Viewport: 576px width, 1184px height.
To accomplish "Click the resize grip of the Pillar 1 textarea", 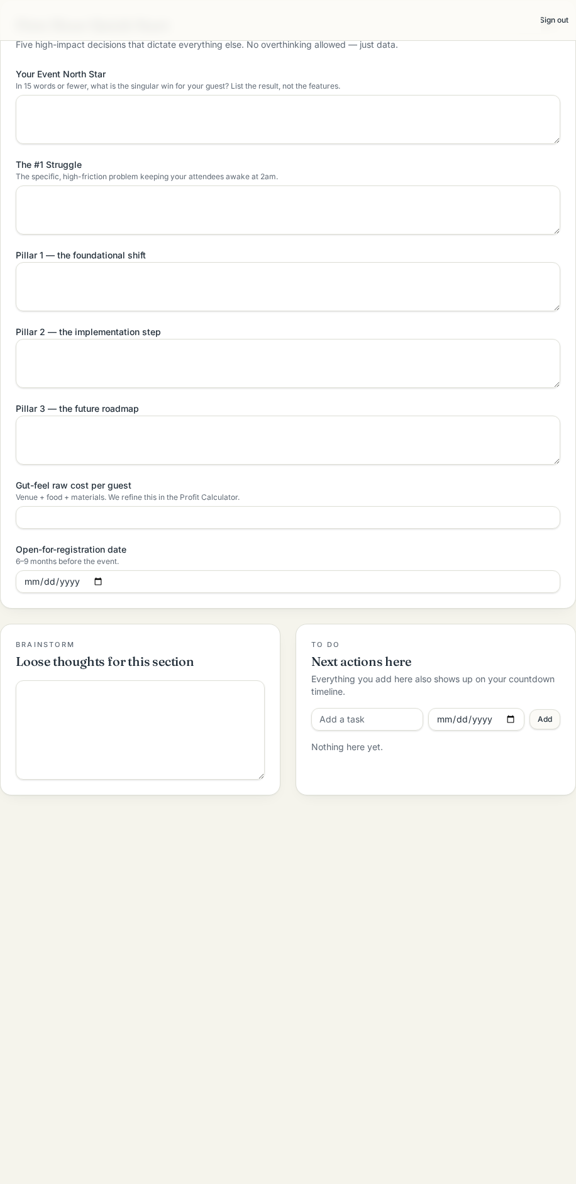I will [557, 307].
